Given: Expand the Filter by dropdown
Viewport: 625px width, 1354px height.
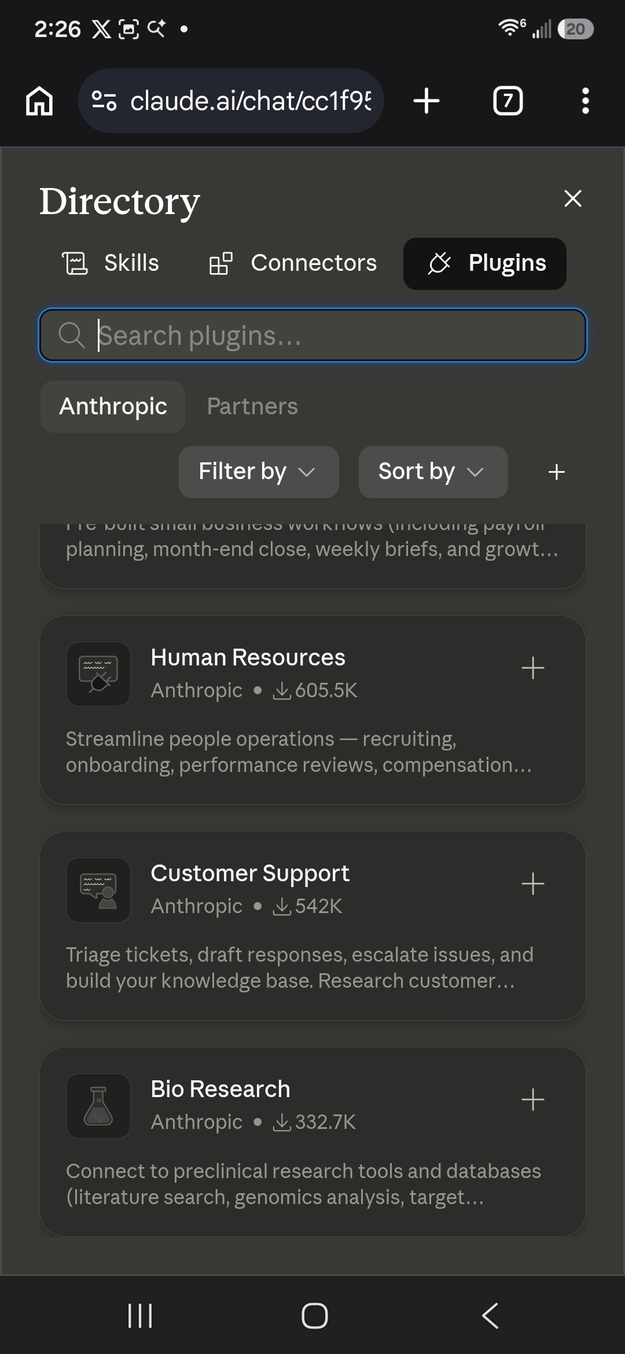Looking at the screenshot, I should [259, 472].
